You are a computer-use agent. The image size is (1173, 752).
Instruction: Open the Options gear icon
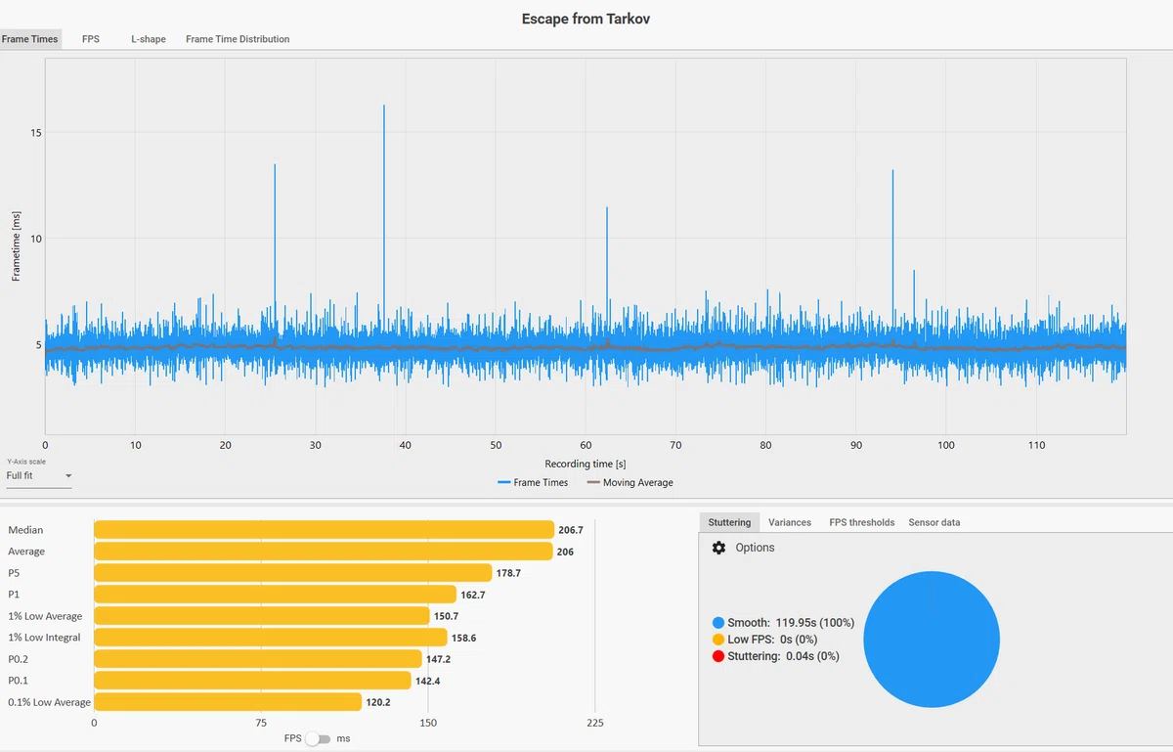(x=719, y=548)
